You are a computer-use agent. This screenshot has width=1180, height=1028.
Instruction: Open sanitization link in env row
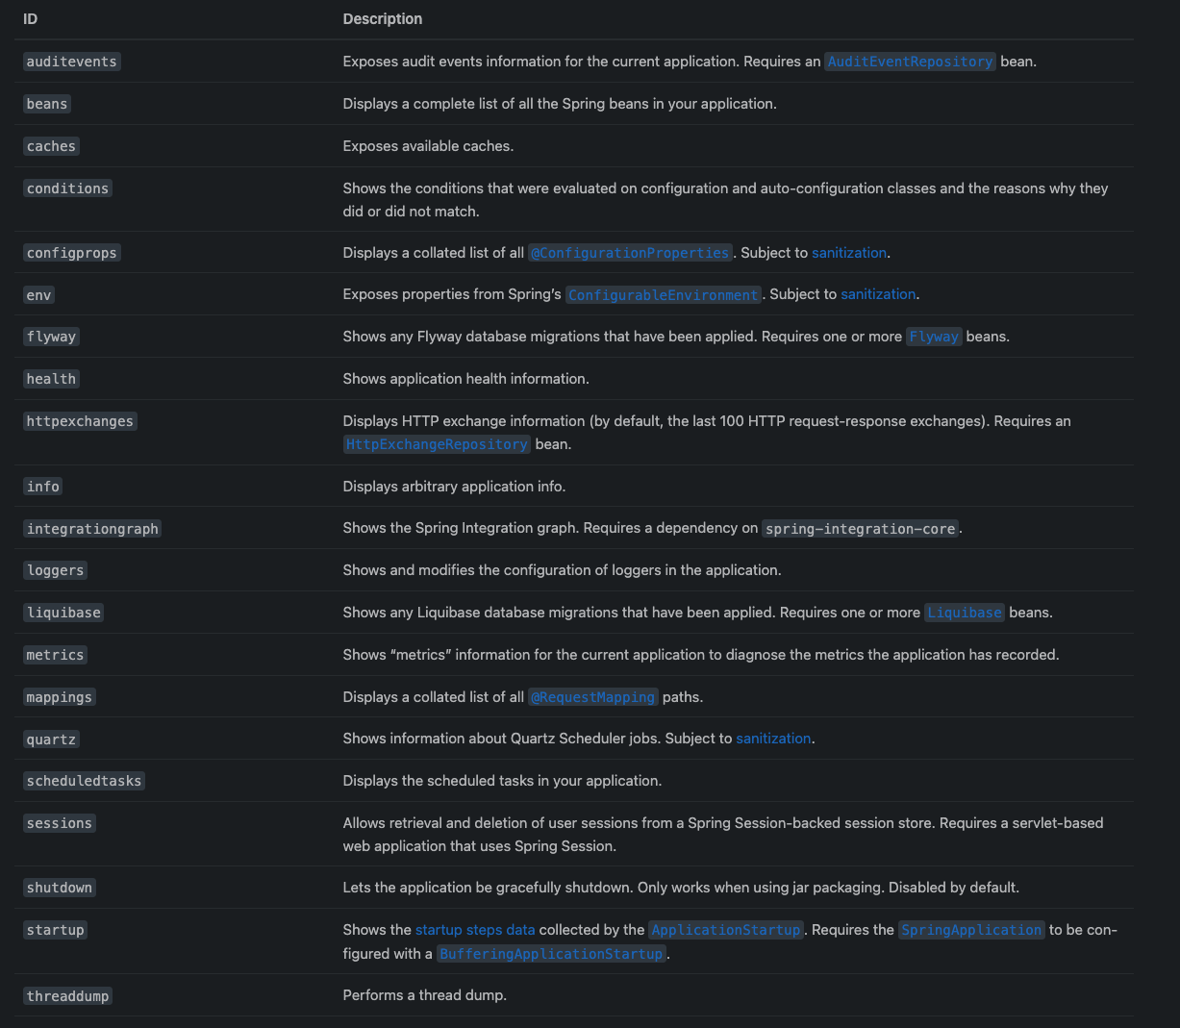[x=878, y=294]
